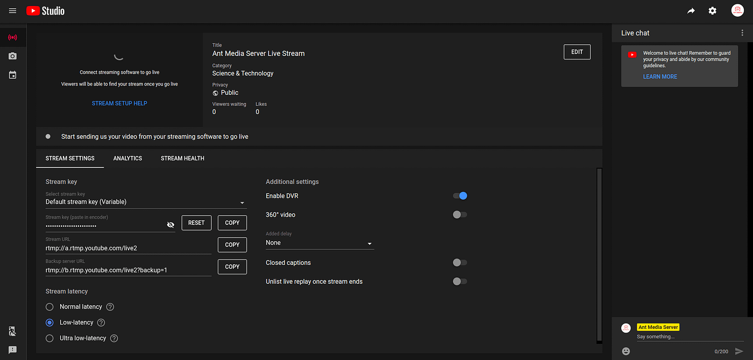Click the Viewers waiting count

(x=214, y=112)
